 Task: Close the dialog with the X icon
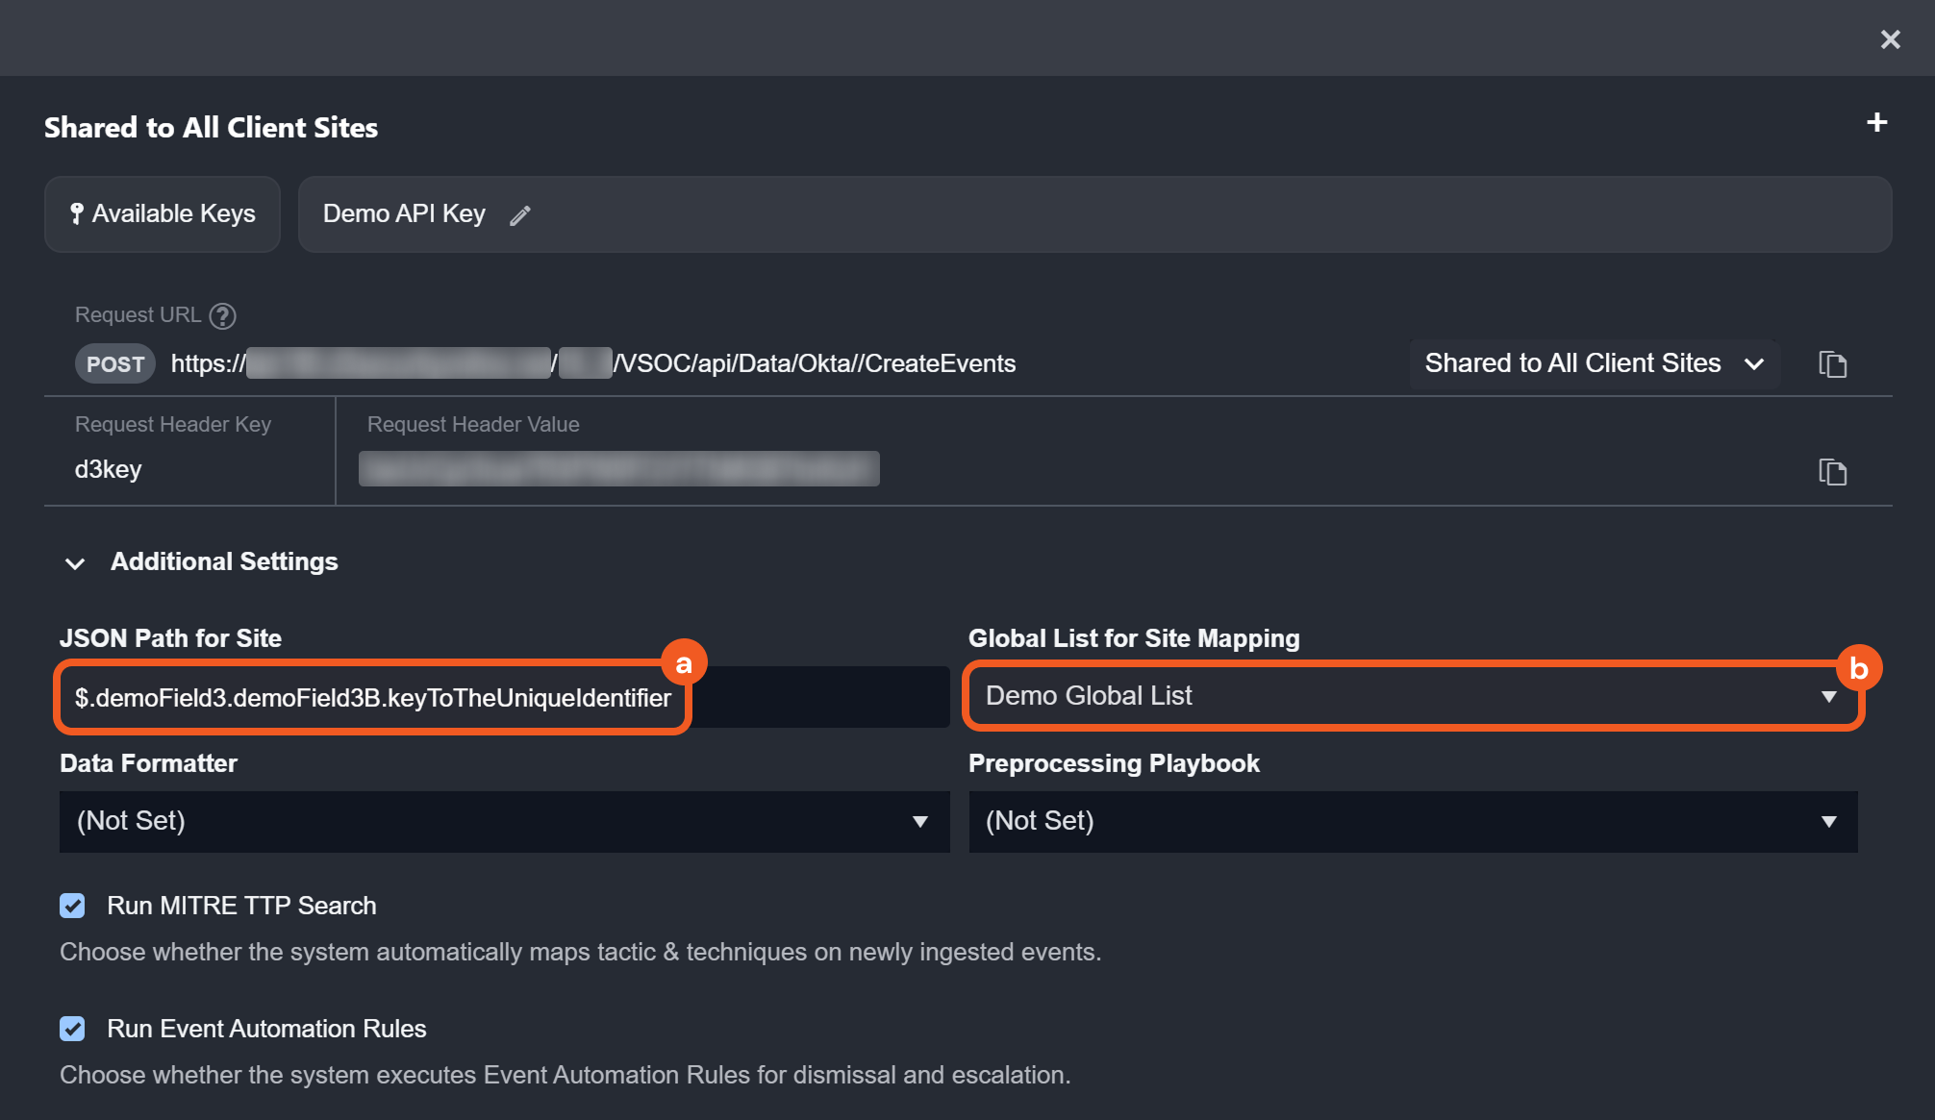coord(1890,39)
